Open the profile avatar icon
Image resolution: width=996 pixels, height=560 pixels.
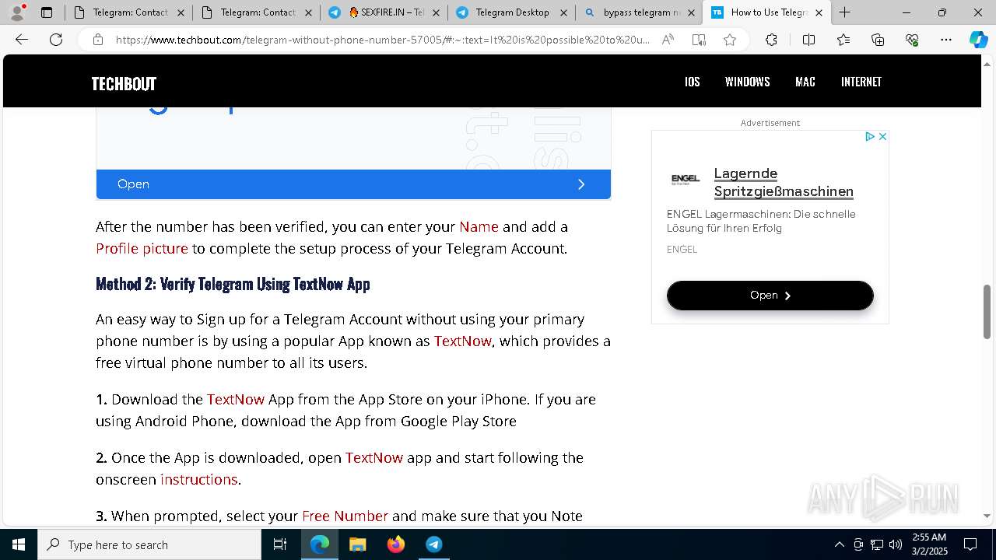(x=16, y=12)
